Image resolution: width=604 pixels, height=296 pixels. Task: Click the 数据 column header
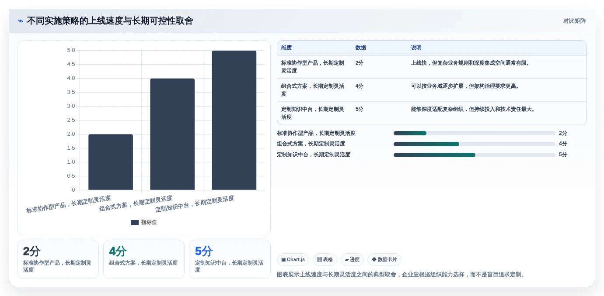361,48
